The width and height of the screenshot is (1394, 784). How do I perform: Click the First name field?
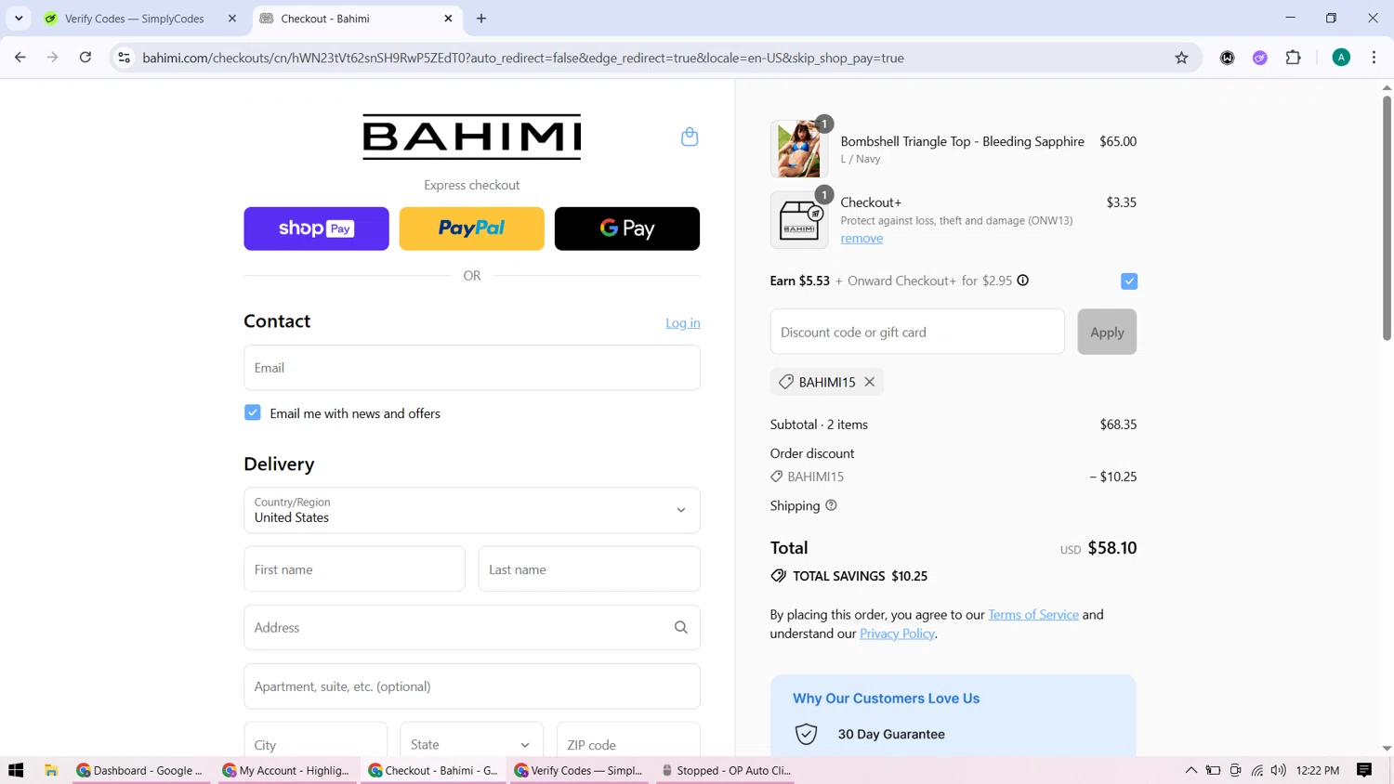click(354, 568)
